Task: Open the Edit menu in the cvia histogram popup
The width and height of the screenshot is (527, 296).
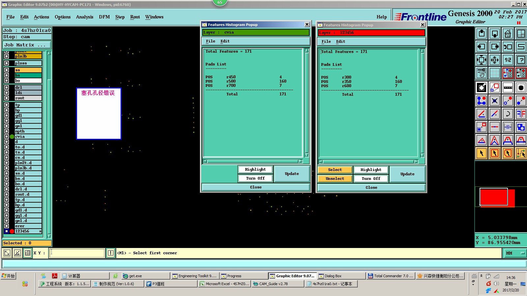Action: point(225,41)
